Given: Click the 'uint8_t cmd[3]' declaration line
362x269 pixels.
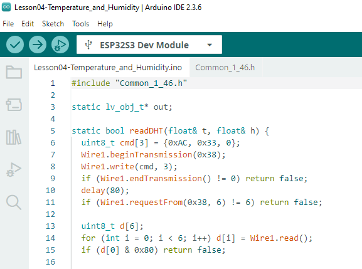Looking at the screenshot, I should [x=161, y=143].
